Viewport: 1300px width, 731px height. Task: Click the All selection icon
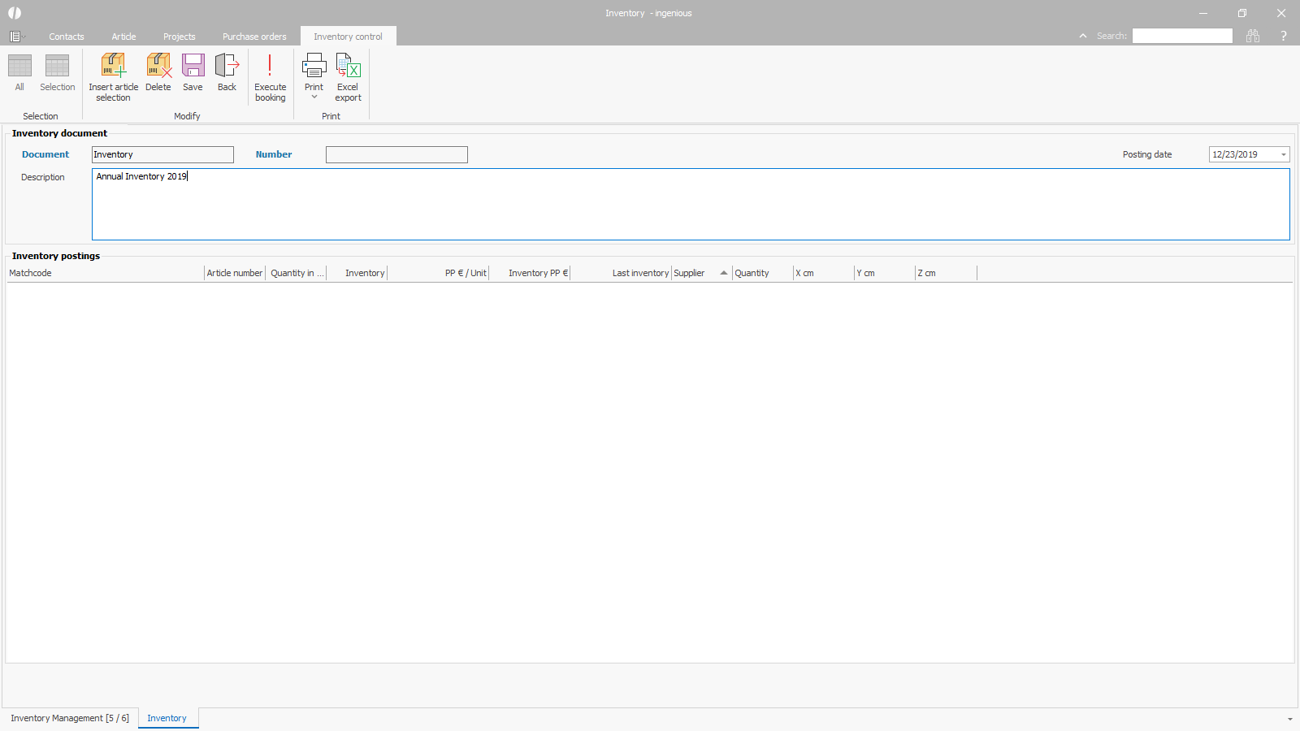(19, 67)
